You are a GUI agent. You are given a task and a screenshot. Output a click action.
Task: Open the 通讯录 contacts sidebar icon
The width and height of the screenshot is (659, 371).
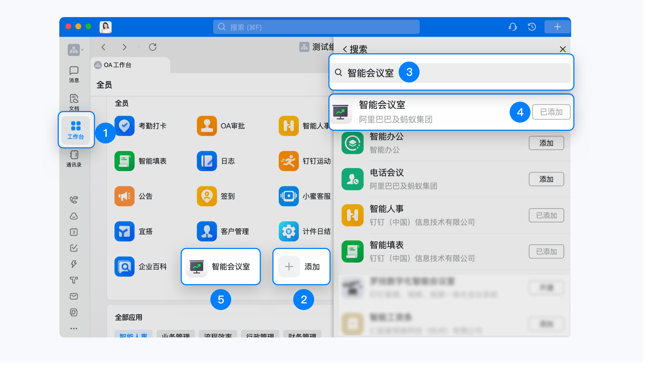tap(74, 159)
